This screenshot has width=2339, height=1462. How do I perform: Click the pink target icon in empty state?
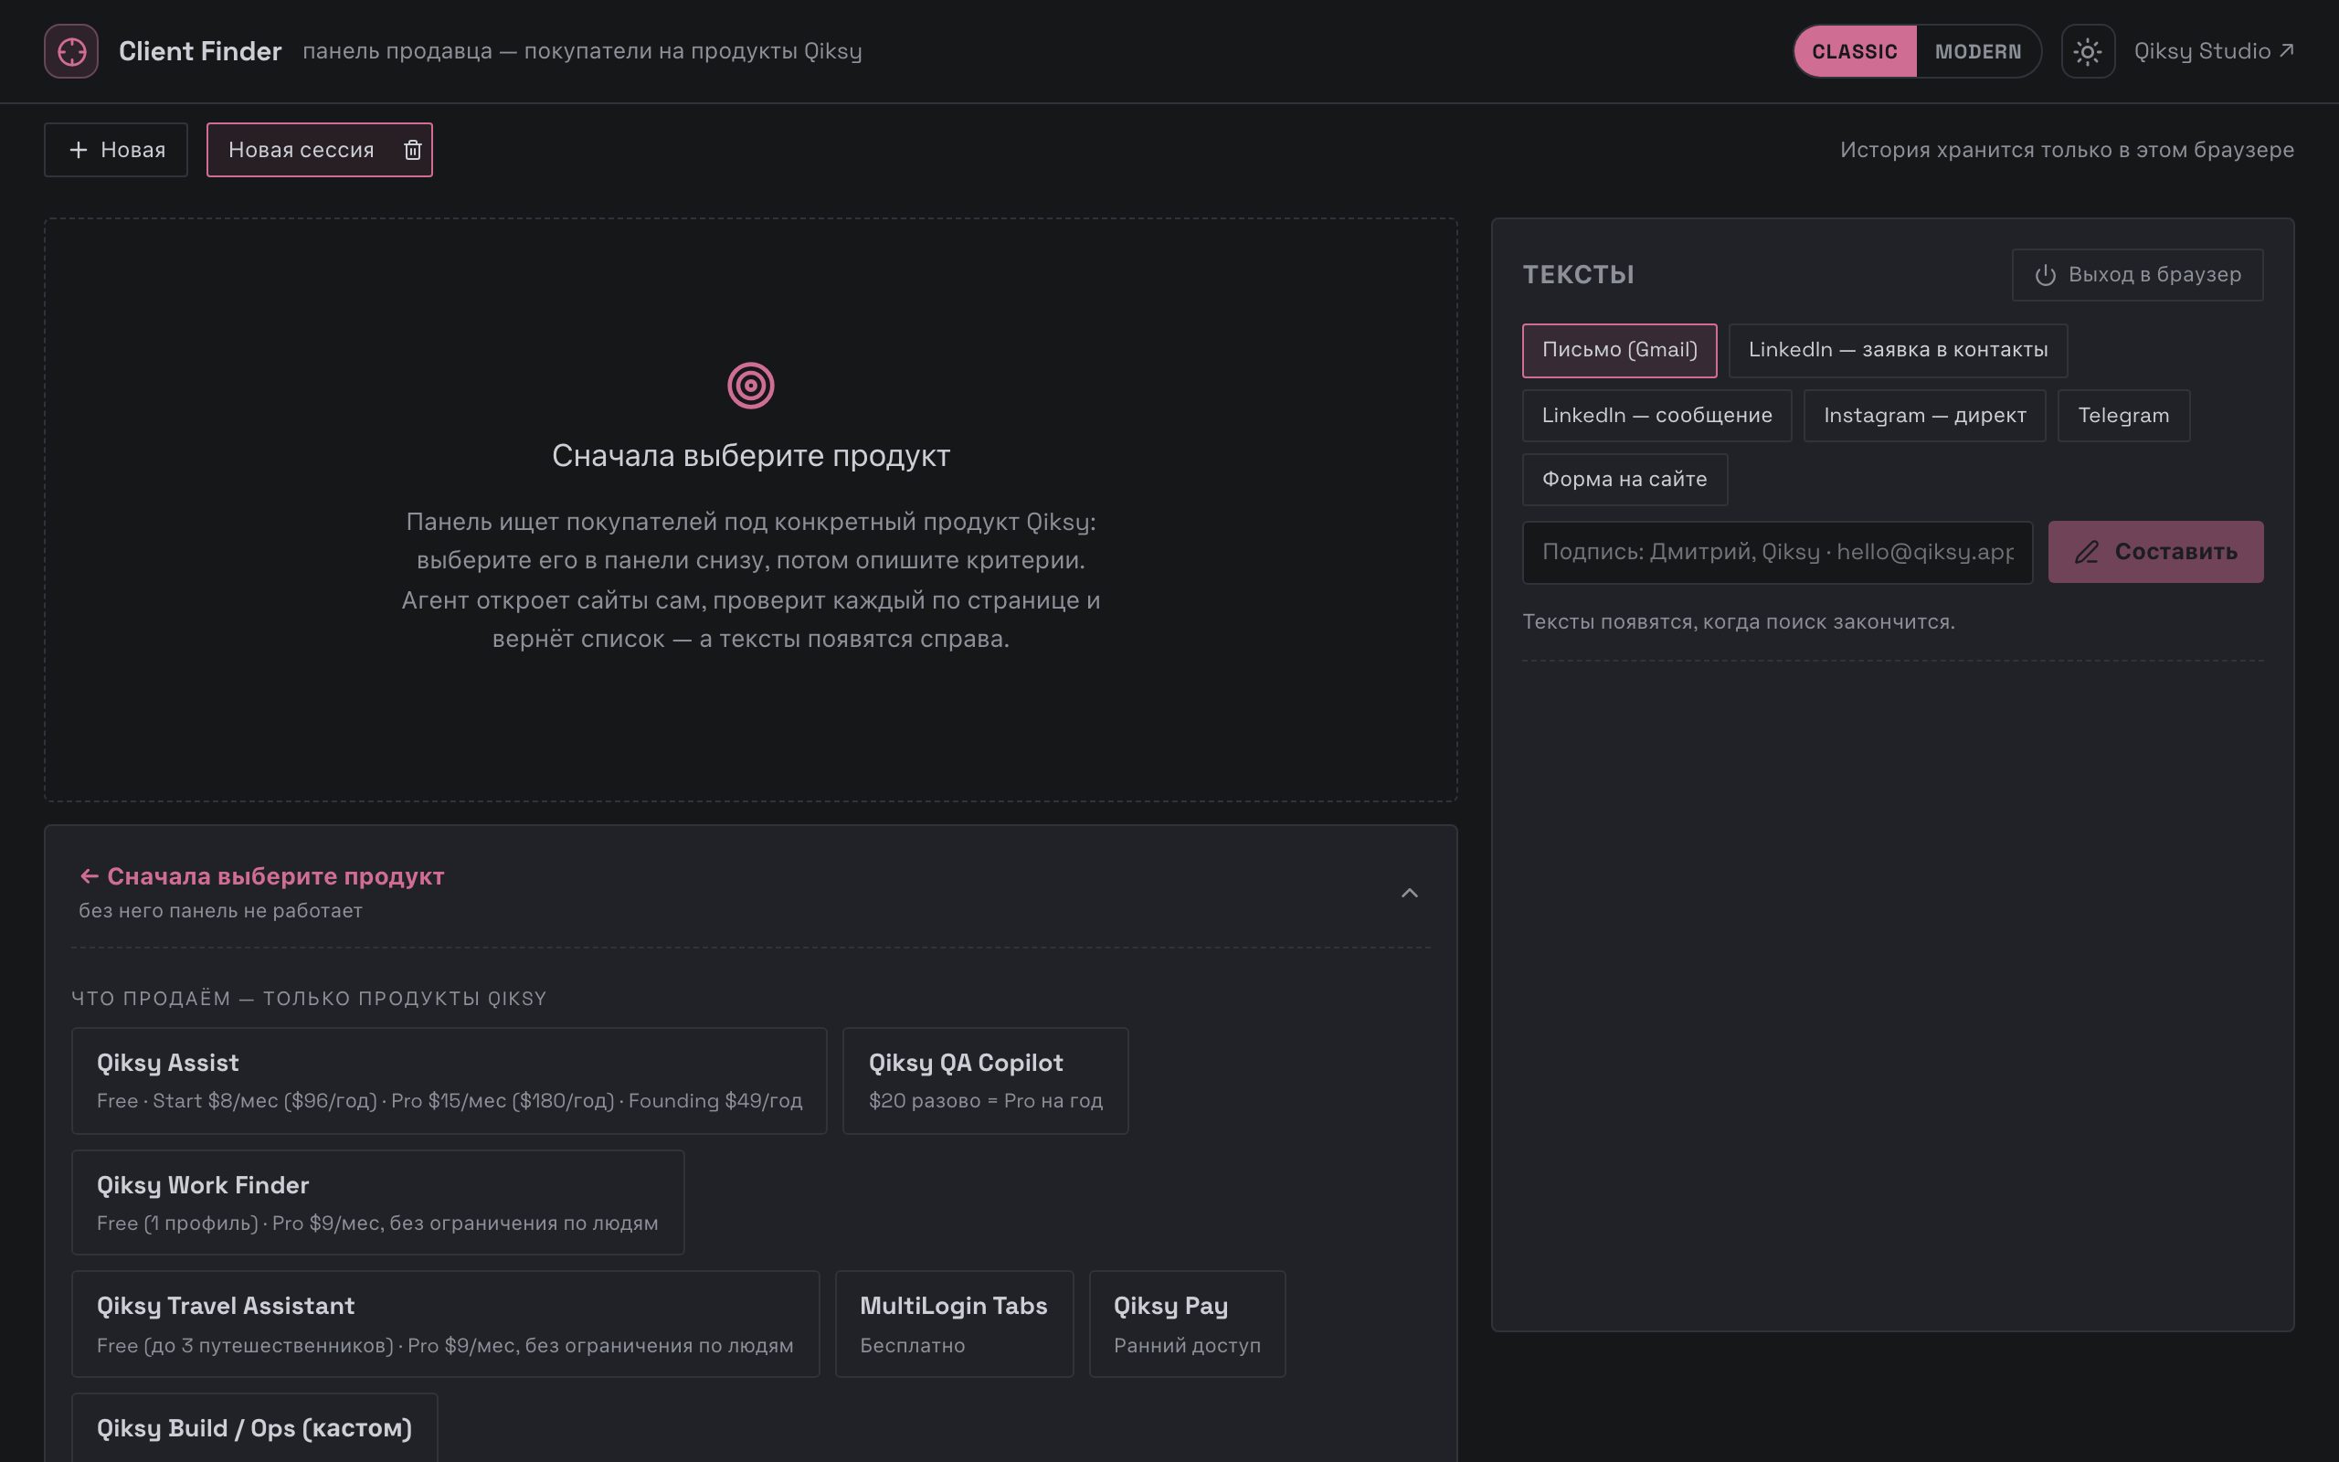point(751,386)
